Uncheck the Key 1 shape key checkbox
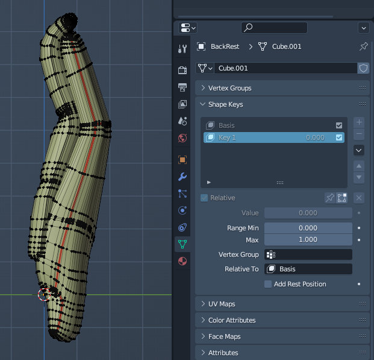The image size is (374, 360). pos(339,137)
